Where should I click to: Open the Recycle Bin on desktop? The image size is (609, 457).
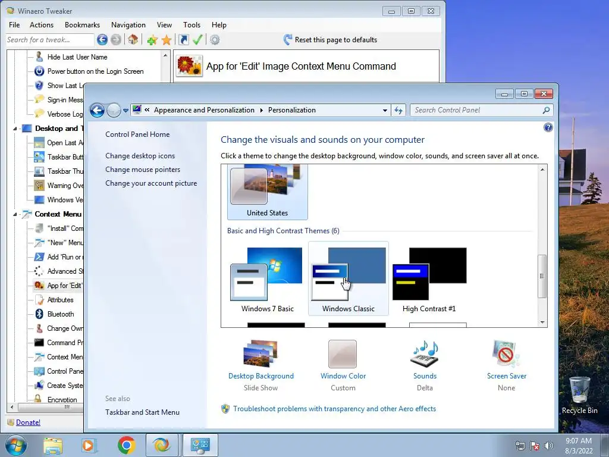click(579, 395)
